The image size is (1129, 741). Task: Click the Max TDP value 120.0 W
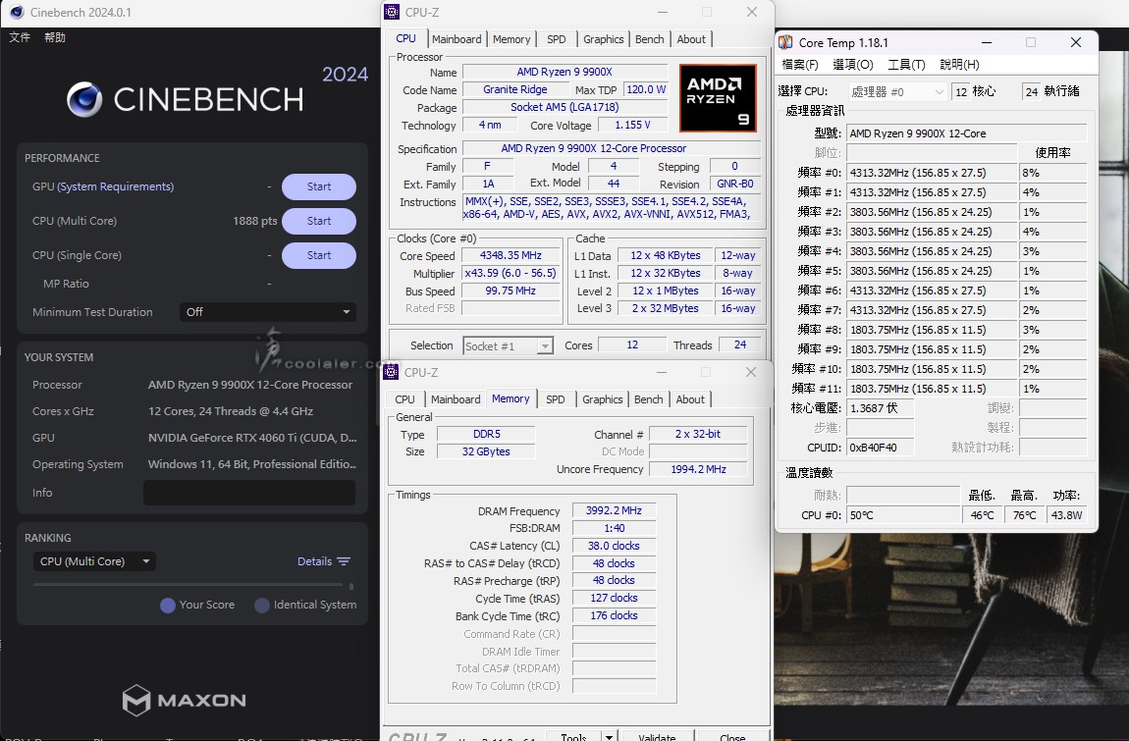click(x=647, y=90)
